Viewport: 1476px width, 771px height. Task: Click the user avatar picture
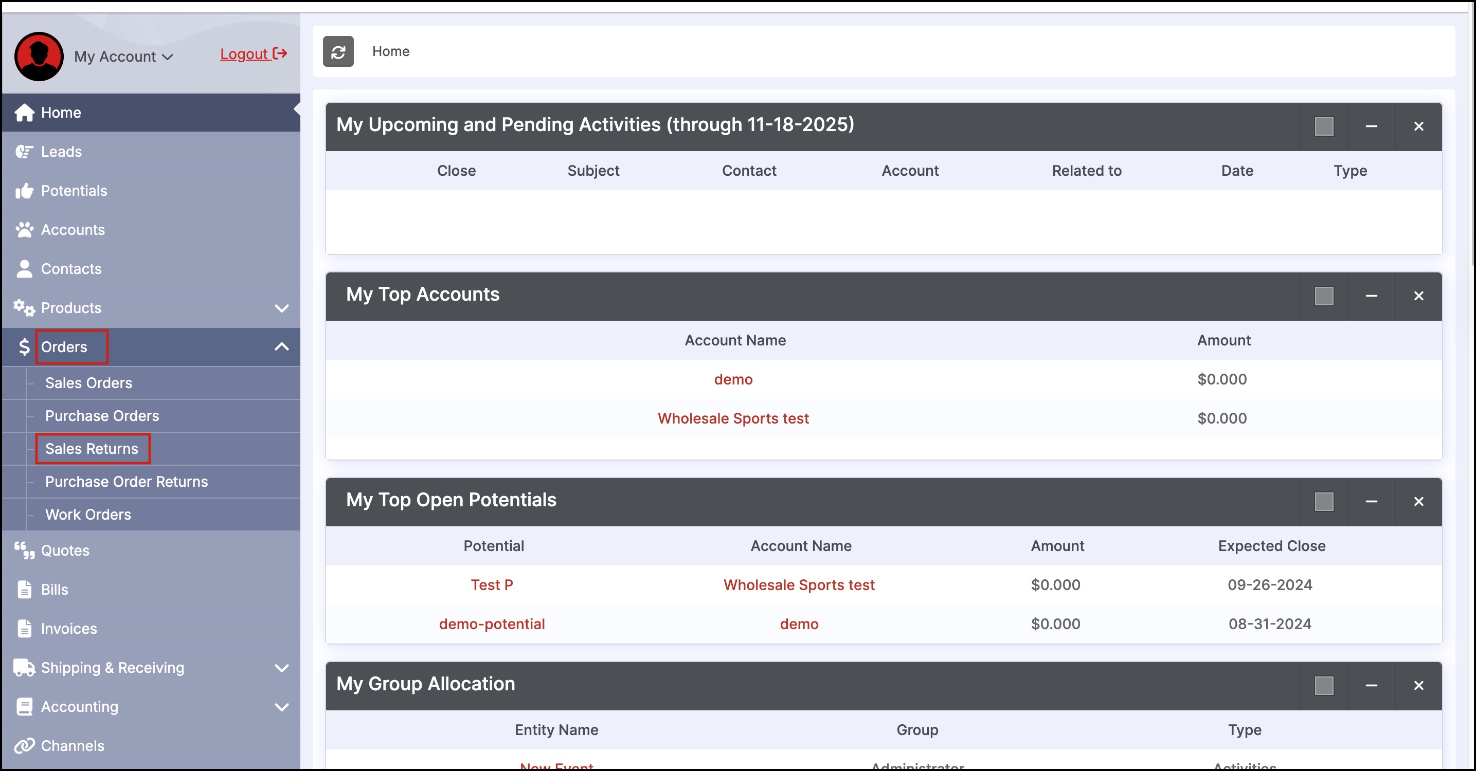coord(39,56)
